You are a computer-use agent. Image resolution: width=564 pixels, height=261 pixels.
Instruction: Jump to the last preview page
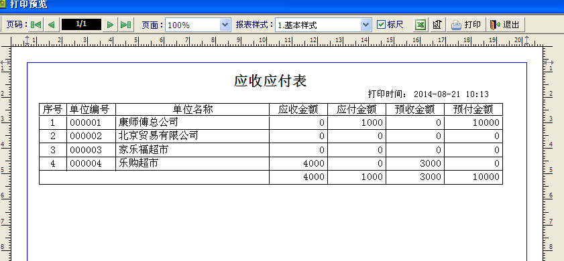125,25
